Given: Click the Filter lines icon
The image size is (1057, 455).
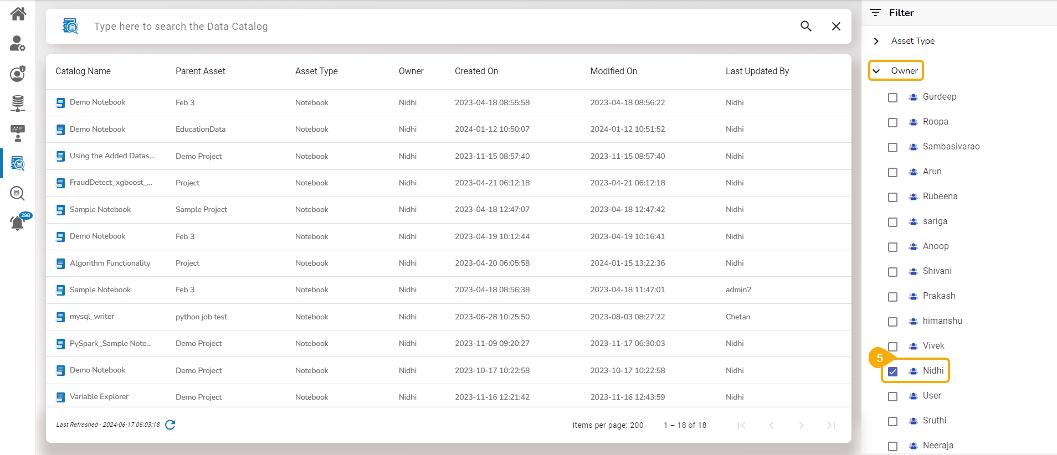Looking at the screenshot, I should (x=876, y=12).
